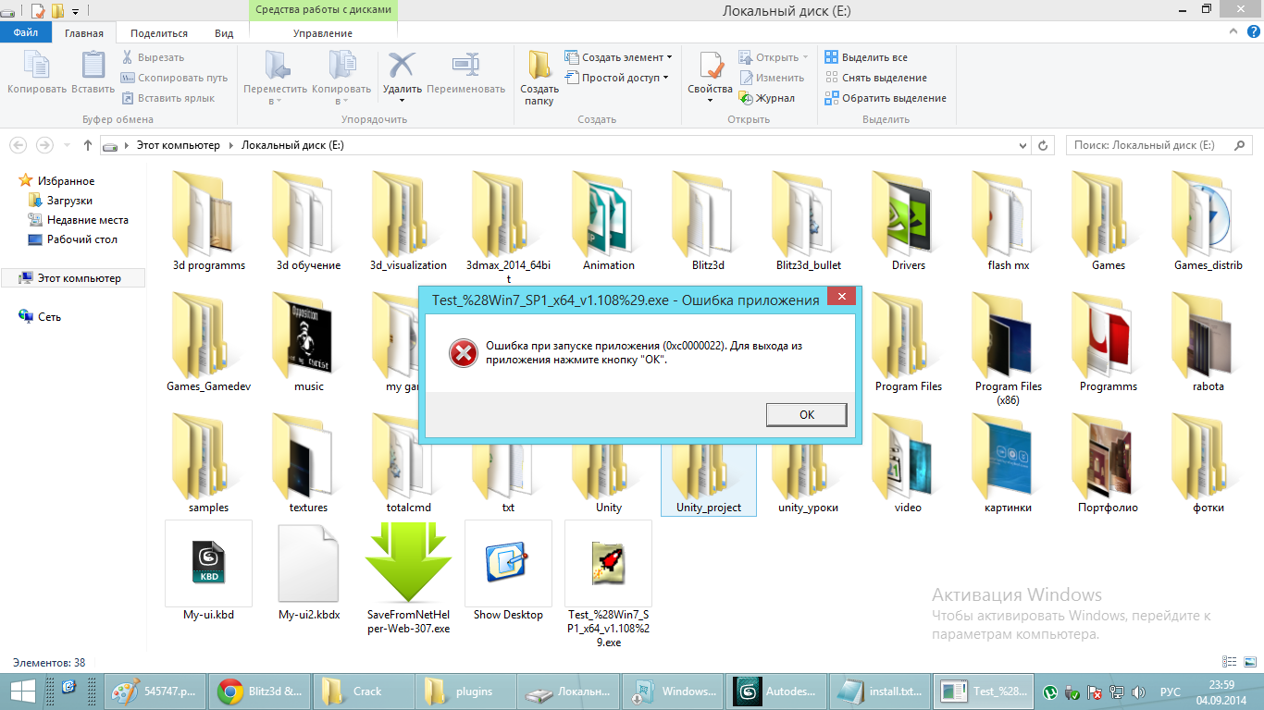
Task: Switch to the Поделиться ribbon tab
Action: [x=159, y=33]
